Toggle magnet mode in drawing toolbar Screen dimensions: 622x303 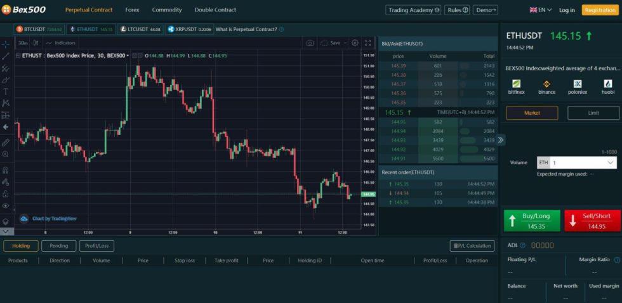point(6,170)
